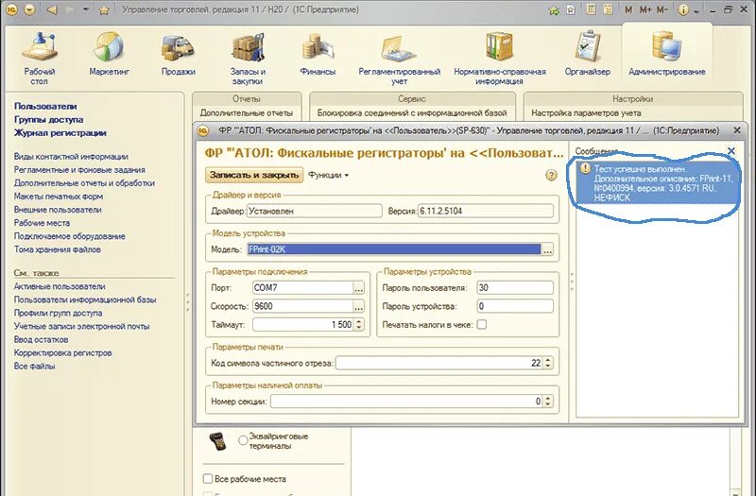Click the M memory button

[x=627, y=9]
